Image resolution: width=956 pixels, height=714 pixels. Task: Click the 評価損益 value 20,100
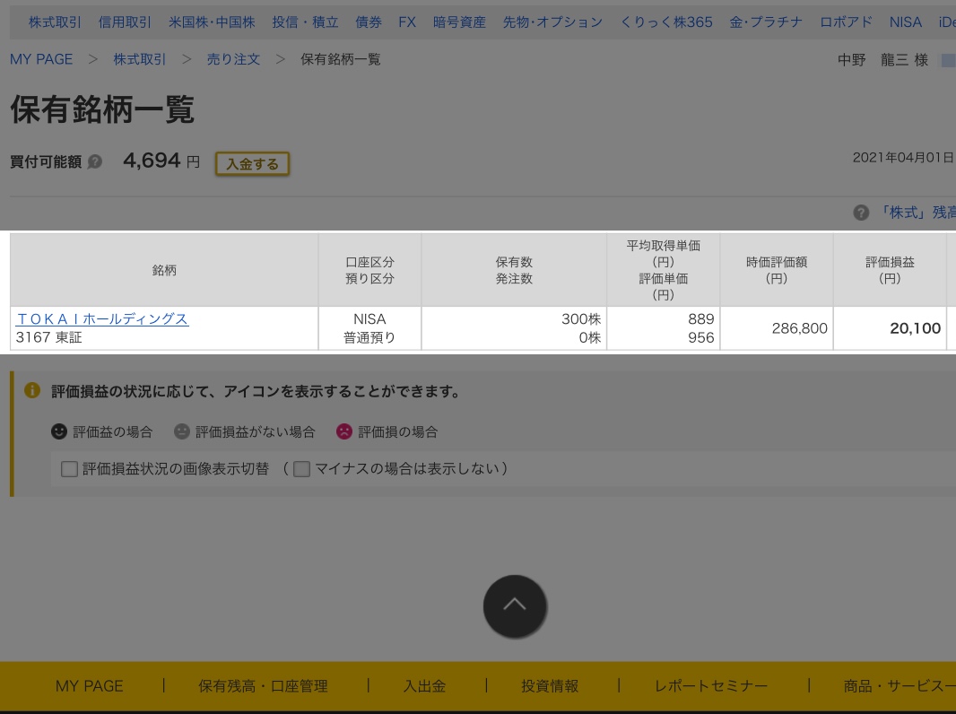tap(915, 328)
